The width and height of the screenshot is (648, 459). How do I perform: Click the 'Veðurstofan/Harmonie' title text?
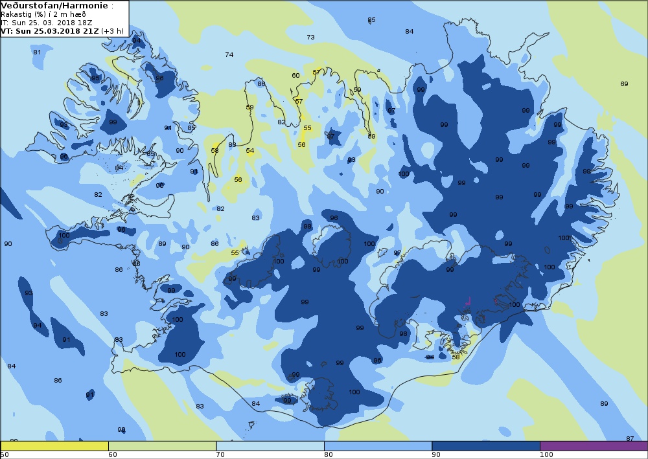coord(55,6)
